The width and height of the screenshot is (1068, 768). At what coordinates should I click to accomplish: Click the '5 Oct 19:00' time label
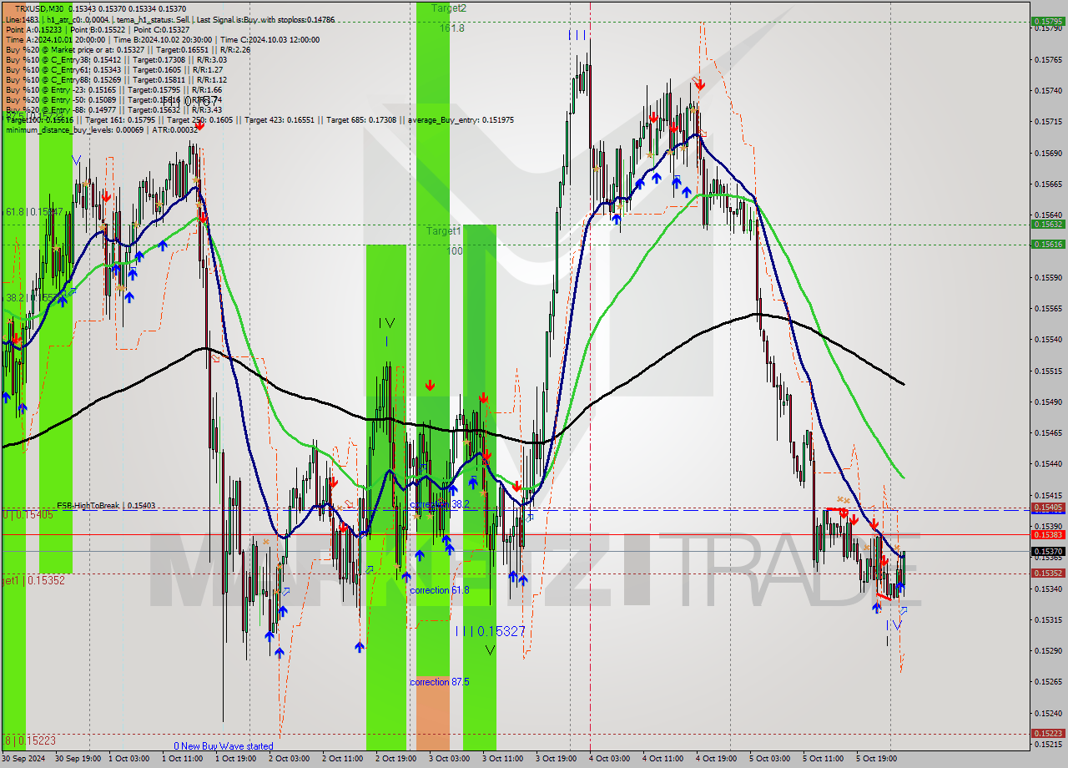[879, 759]
